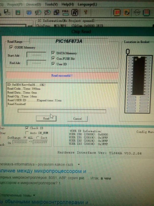This screenshot has height=206, width=154.
Task: Click the blue ID chip toolbar icon
Action: click(29, 13)
